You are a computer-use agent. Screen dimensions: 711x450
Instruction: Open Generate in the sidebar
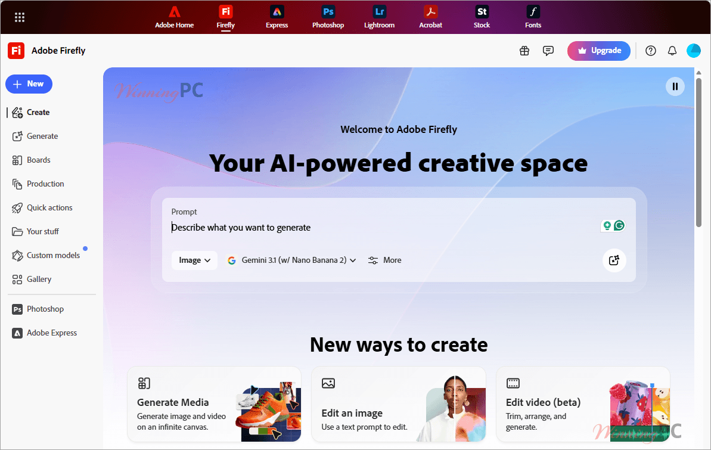tap(35, 136)
